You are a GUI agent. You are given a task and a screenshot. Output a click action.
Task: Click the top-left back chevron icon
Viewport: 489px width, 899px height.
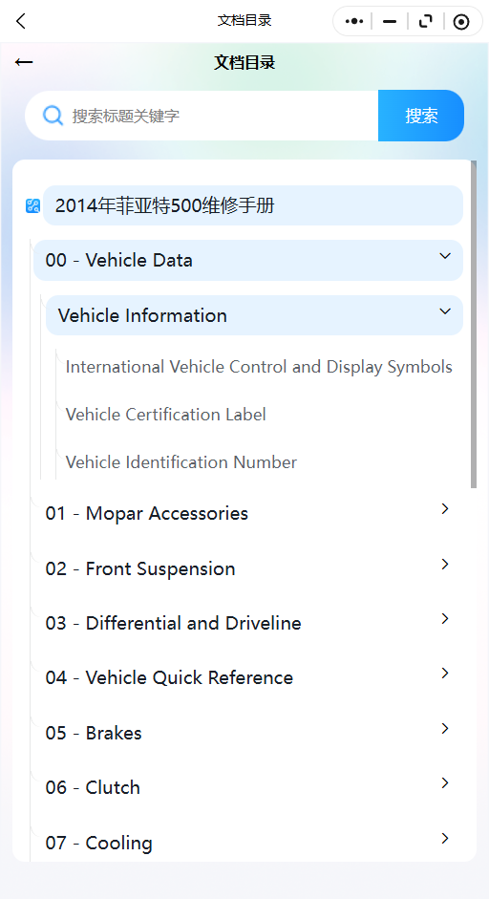21,22
